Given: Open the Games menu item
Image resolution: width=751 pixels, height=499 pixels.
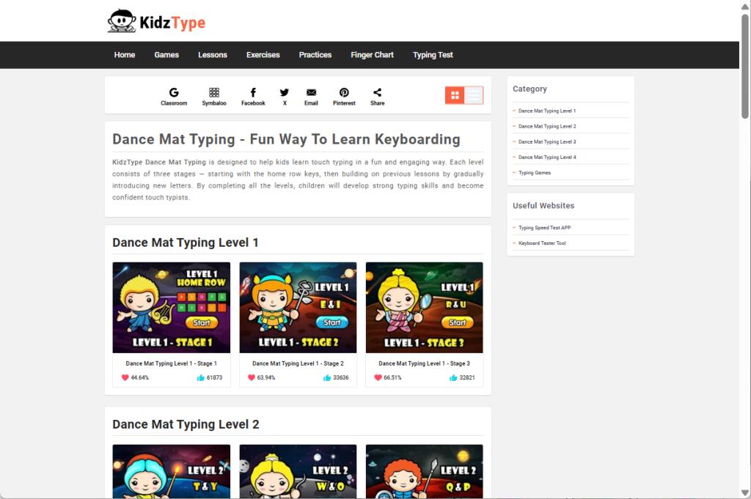Looking at the screenshot, I should pos(166,55).
